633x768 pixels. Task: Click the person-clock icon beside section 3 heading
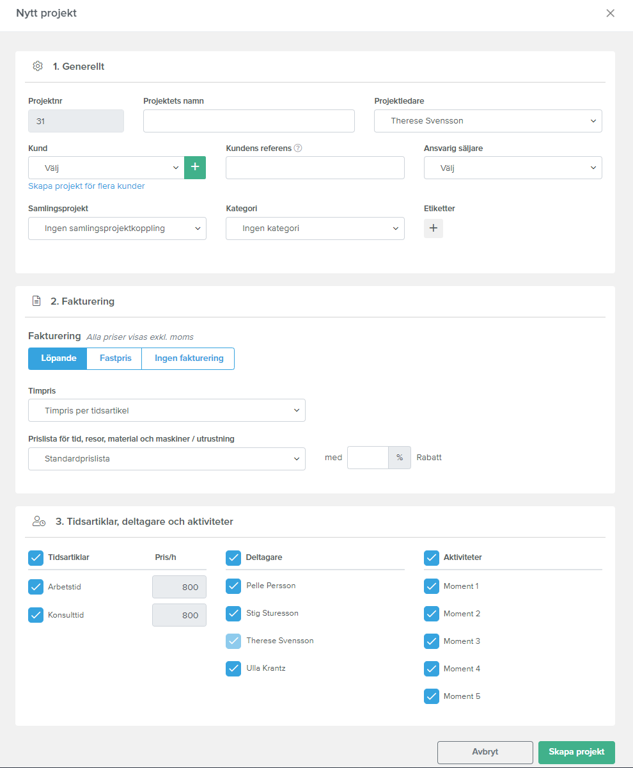tap(39, 522)
